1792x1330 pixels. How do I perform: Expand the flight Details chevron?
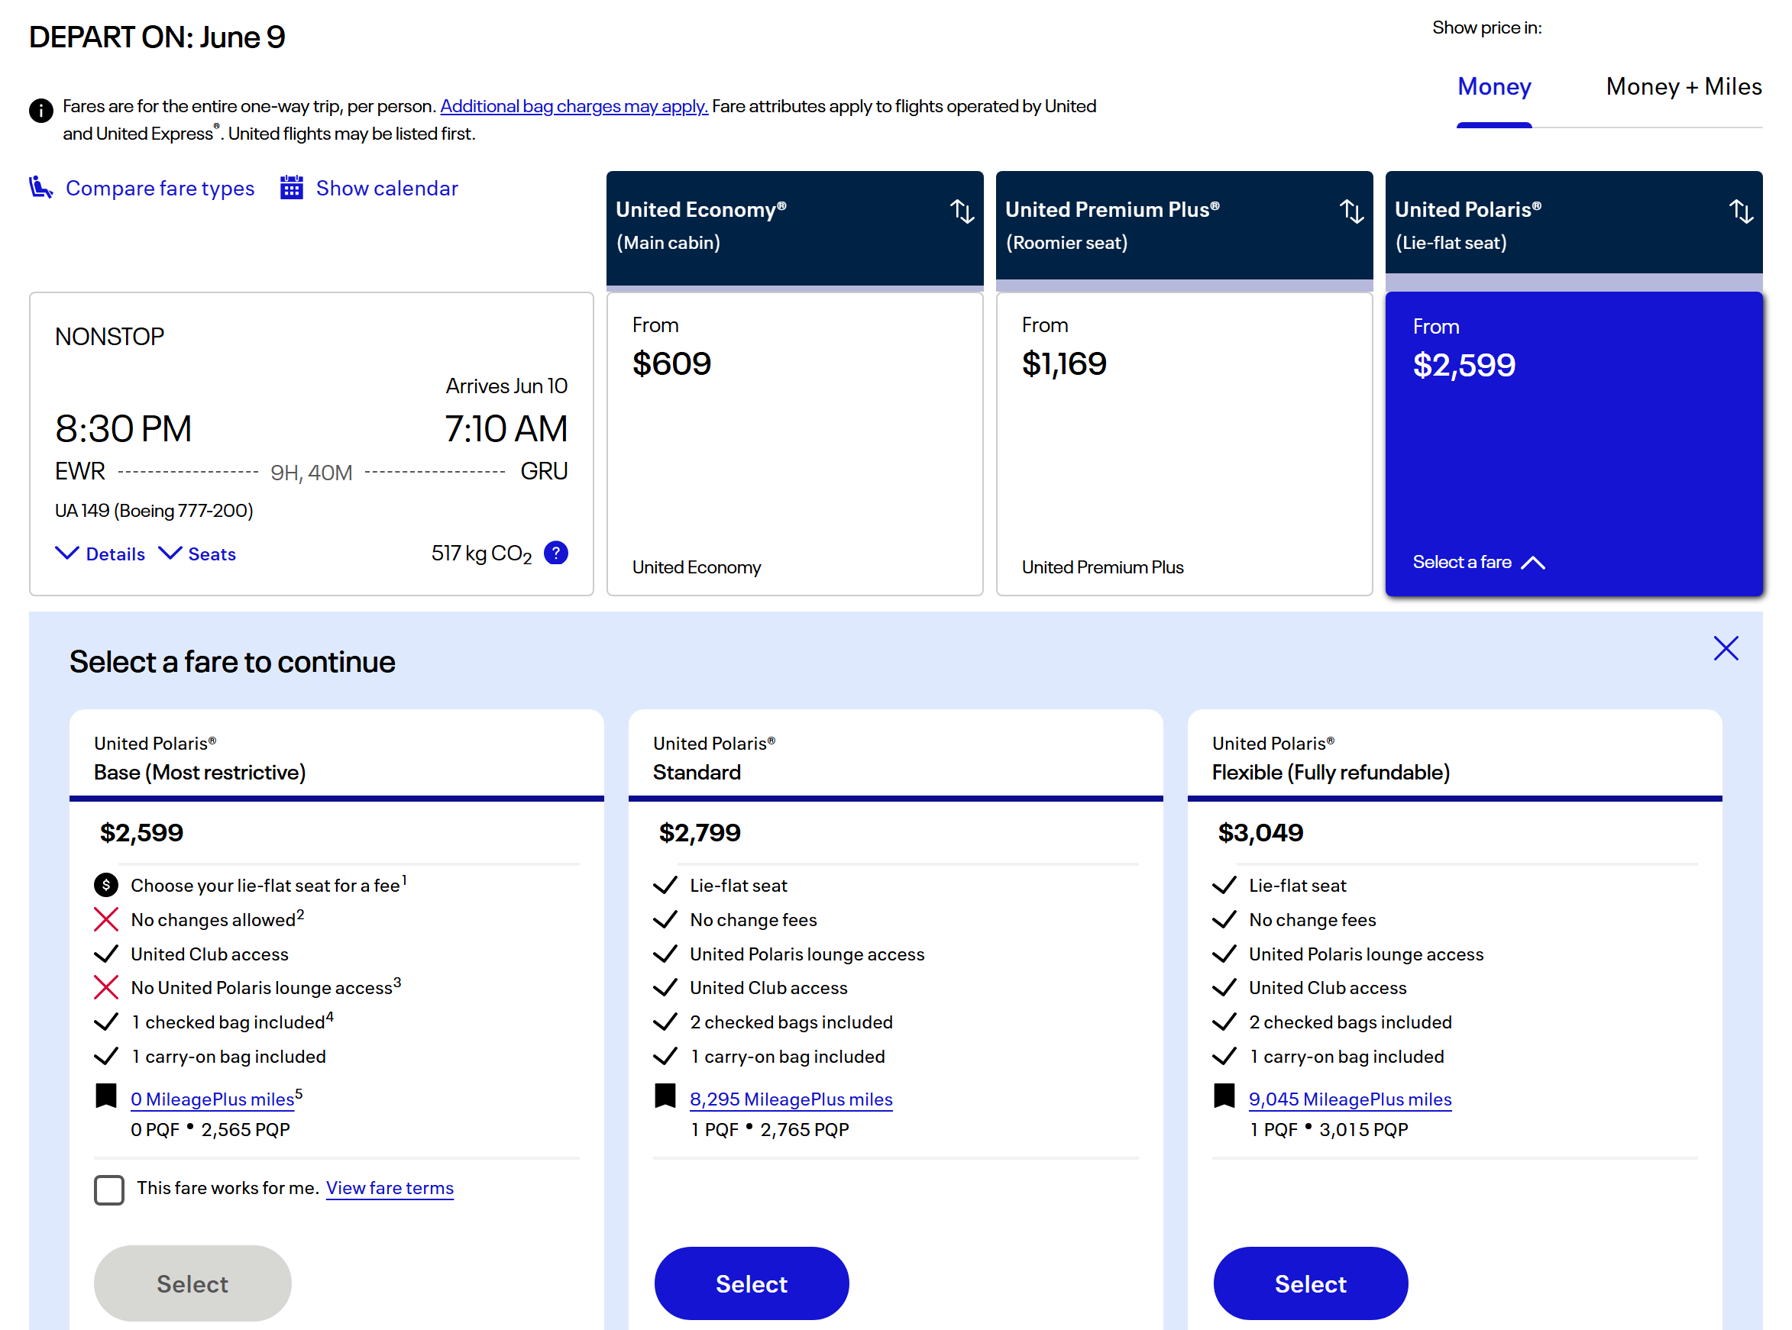click(x=67, y=553)
